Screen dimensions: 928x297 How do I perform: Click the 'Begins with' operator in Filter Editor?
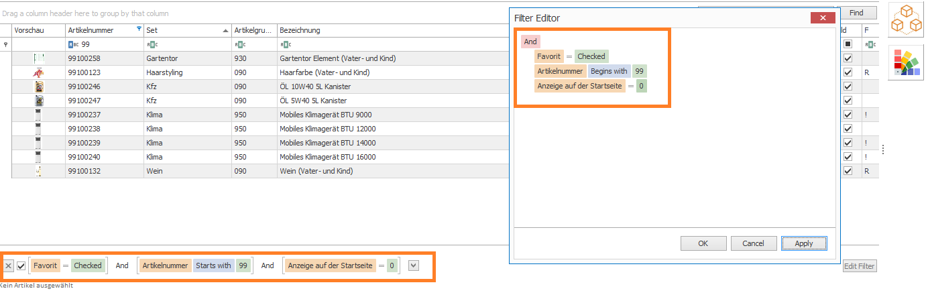609,71
